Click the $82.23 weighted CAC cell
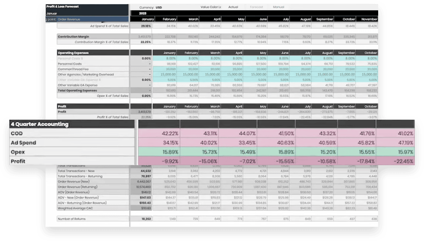The width and height of the screenshot is (424, 241). pyautogui.click(x=345, y=208)
